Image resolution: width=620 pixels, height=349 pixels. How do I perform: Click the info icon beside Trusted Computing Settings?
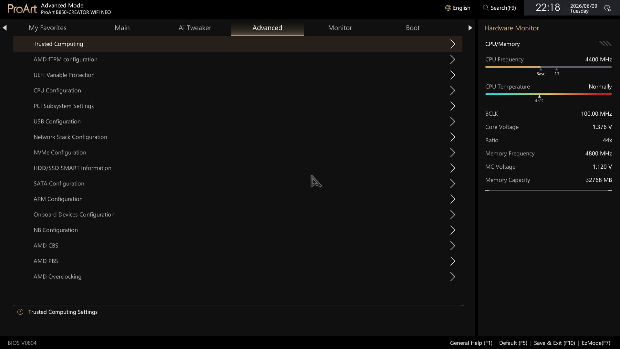coord(20,312)
